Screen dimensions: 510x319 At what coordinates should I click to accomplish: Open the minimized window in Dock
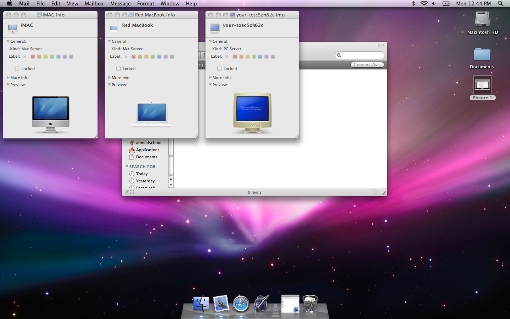[x=290, y=304]
